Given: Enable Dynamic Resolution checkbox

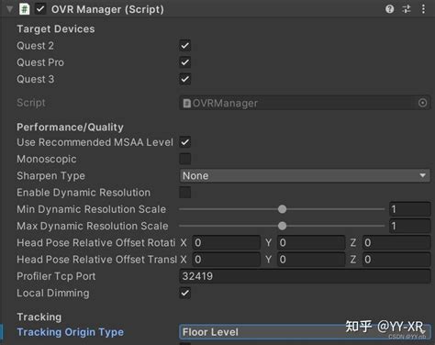Looking at the screenshot, I should coord(185,193).
